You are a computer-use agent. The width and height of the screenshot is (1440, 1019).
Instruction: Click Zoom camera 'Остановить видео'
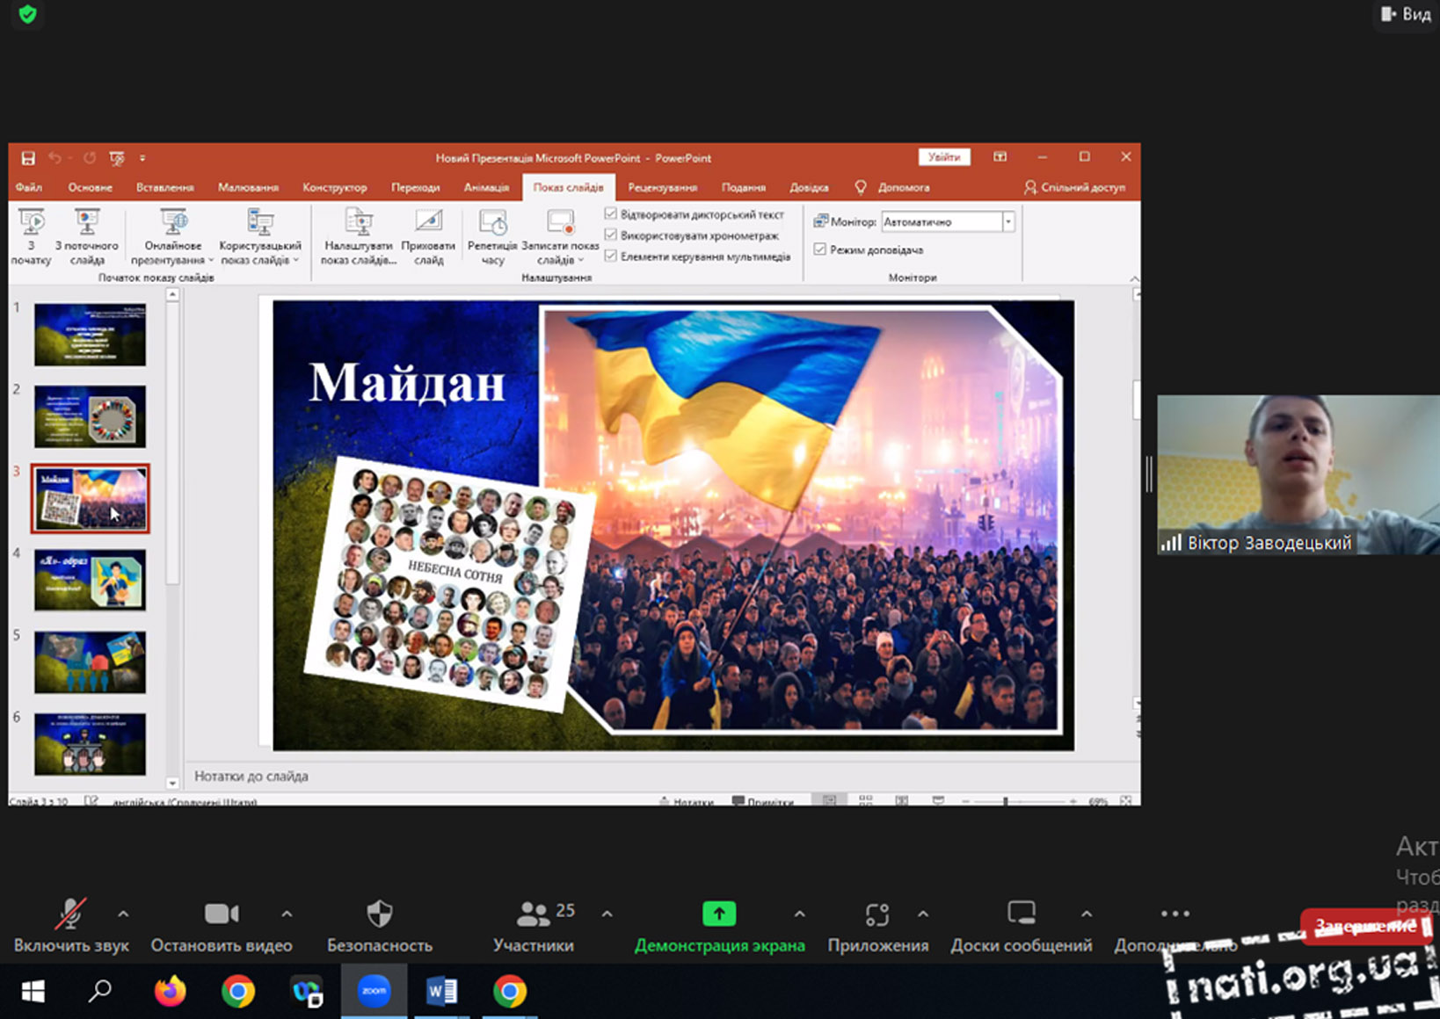[x=222, y=926]
